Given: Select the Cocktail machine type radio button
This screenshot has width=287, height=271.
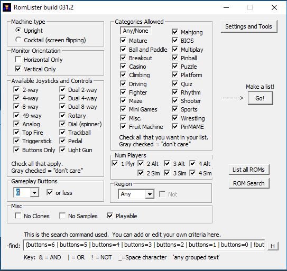Looking at the screenshot, I should click(x=18, y=39).
